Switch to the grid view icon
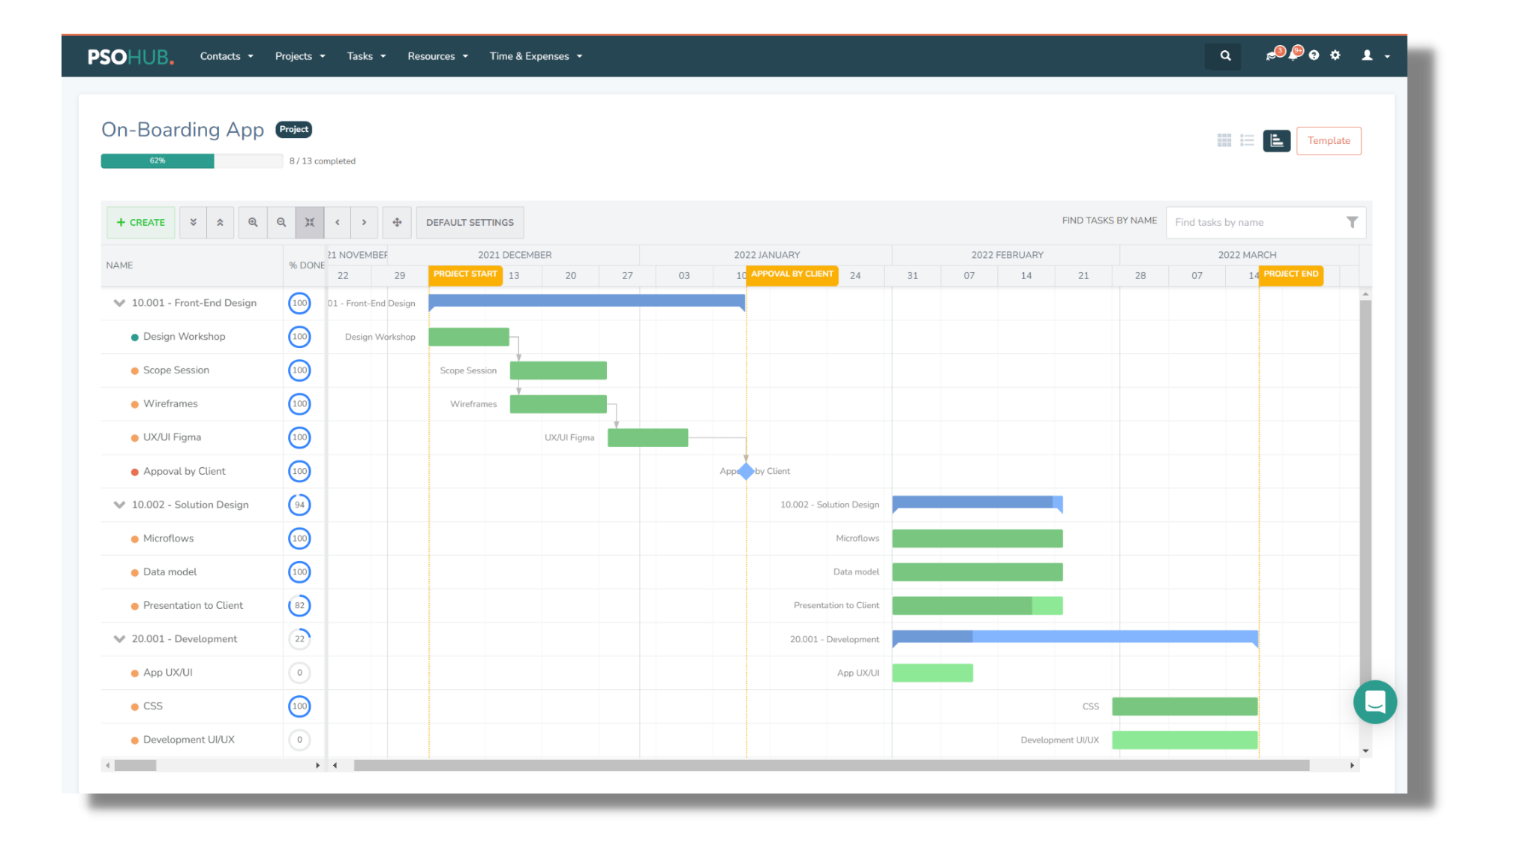This screenshot has height=858, width=1520. point(1224,140)
